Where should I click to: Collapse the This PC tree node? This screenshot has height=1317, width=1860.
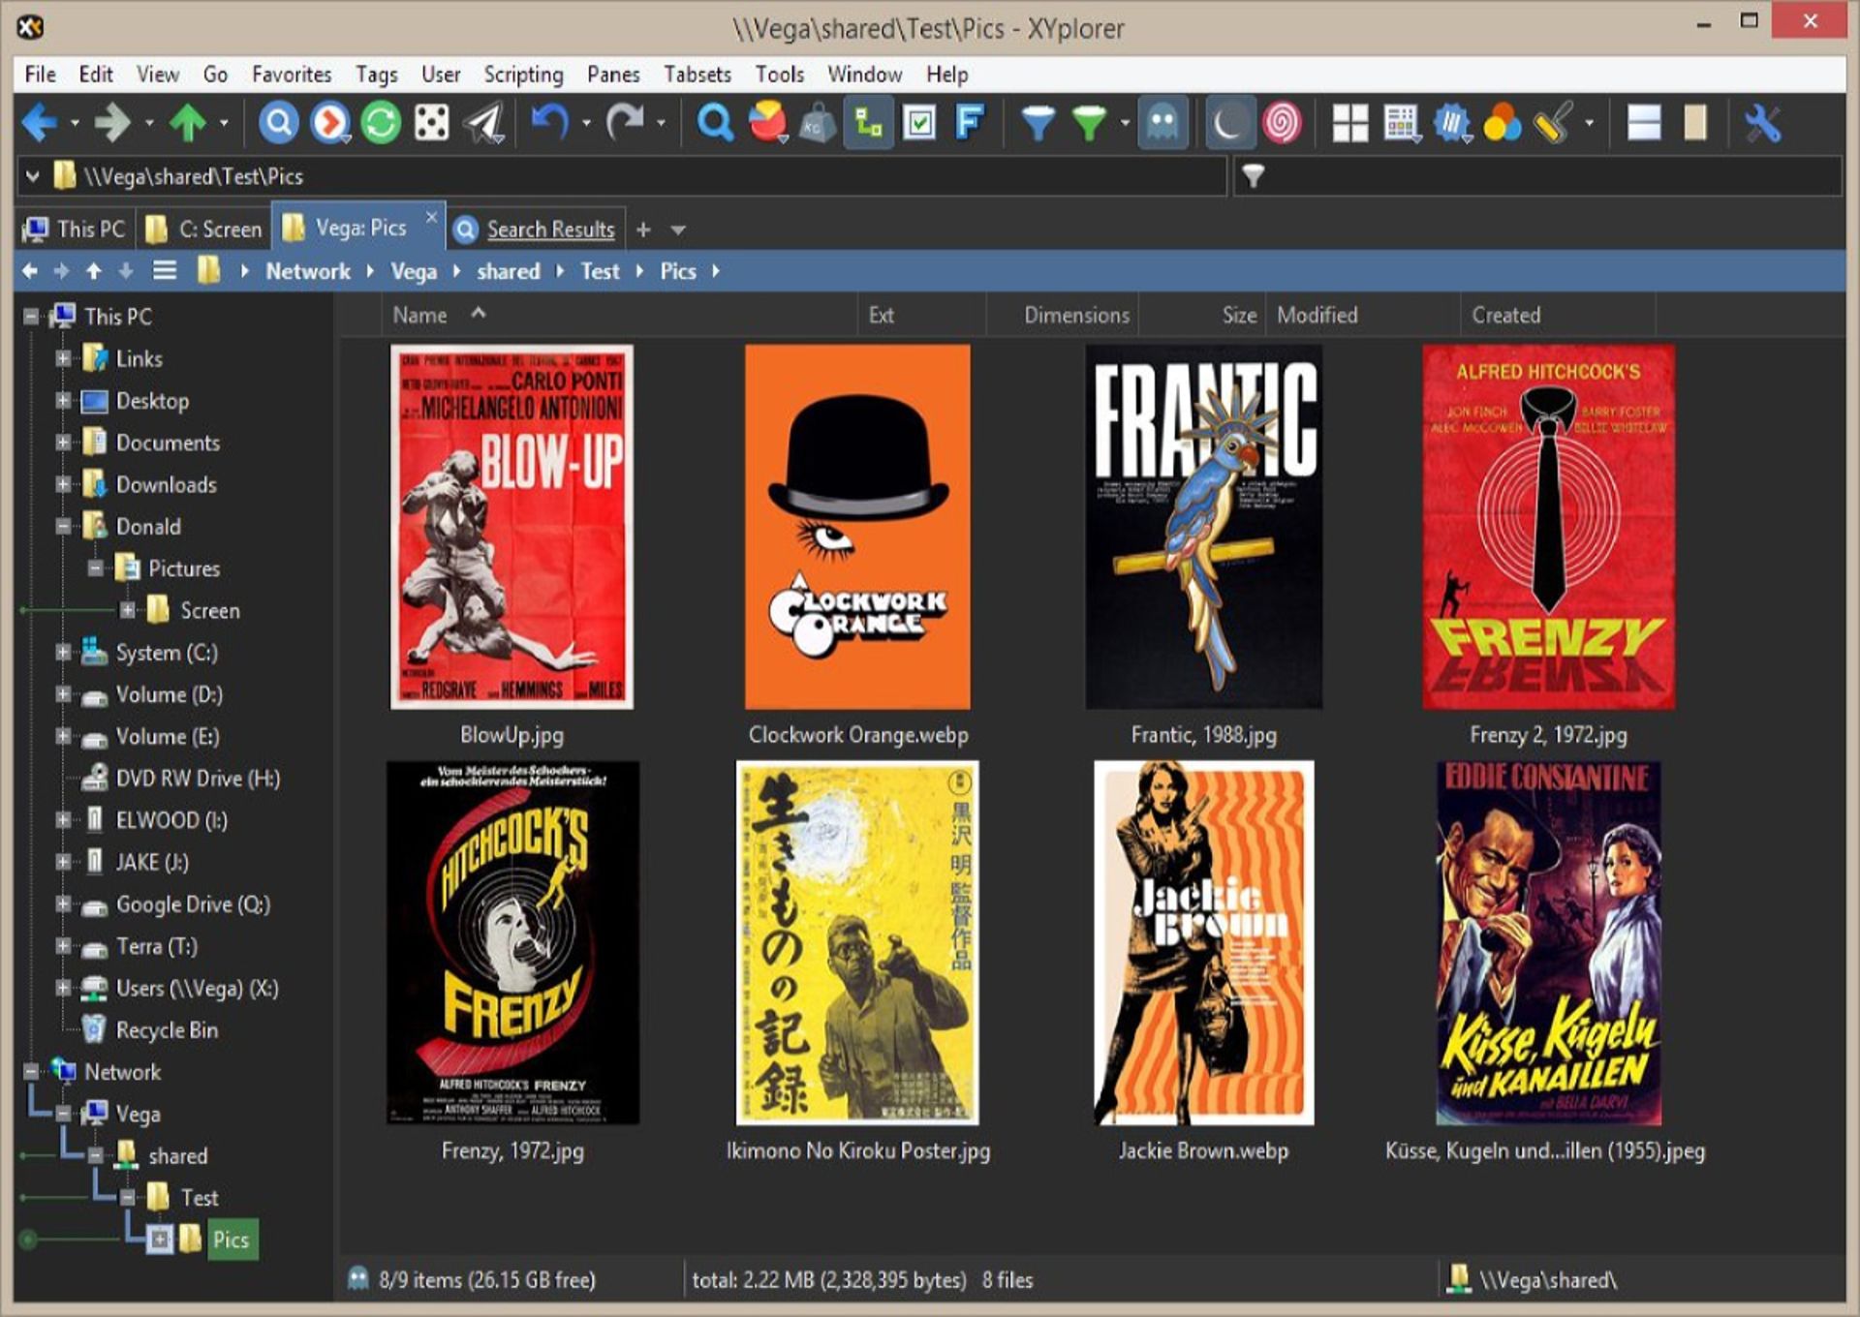(x=31, y=317)
